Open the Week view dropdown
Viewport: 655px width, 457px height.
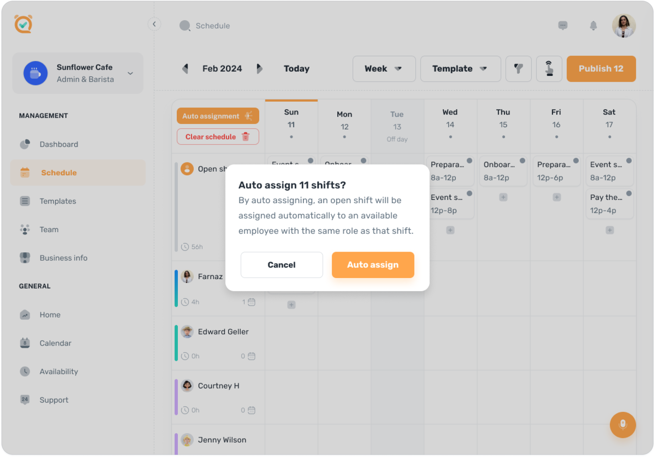384,69
